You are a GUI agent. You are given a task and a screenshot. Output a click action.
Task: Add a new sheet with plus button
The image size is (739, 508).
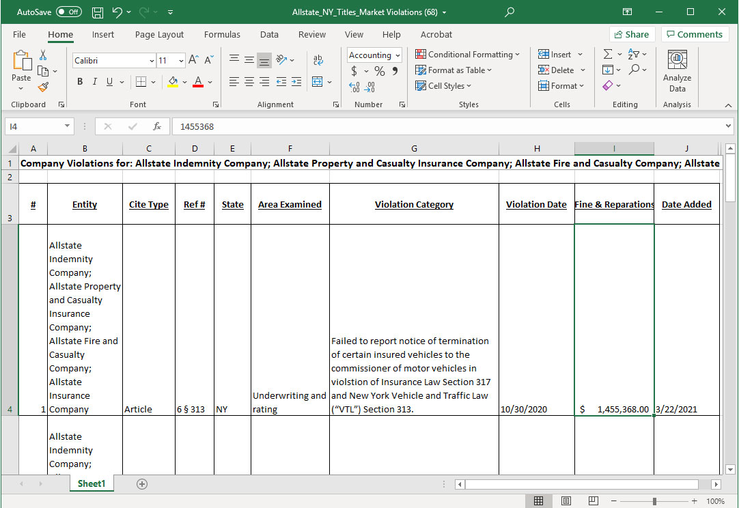coord(142,484)
